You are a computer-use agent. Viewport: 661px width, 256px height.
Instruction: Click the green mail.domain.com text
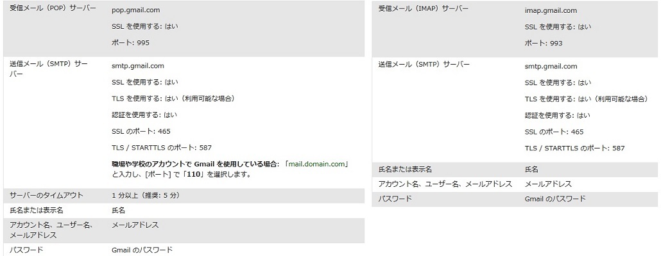point(317,164)
